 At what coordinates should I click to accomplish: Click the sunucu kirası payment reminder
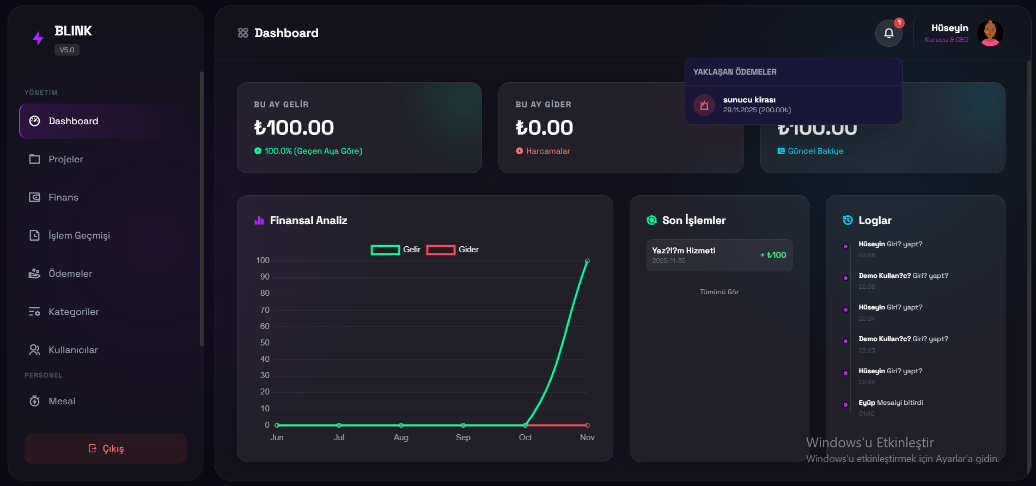tap(749, 105)
